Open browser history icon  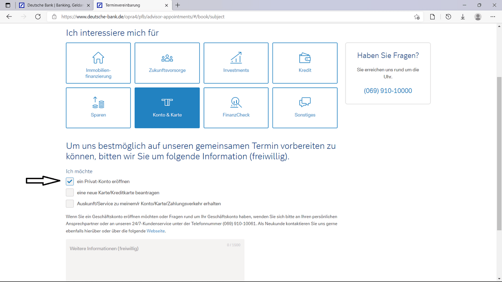click(448, 17)
